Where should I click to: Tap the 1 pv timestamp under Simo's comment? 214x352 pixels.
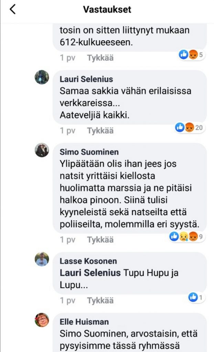67,240
